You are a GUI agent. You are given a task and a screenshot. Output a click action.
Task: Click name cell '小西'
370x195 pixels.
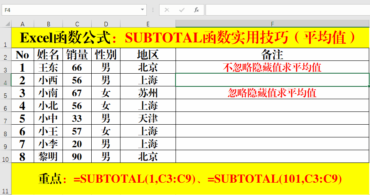pyautogui.click(x=49, y=80)
